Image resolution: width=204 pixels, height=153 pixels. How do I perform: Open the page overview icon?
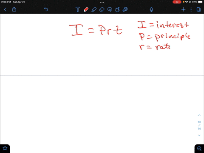point(198,9)
